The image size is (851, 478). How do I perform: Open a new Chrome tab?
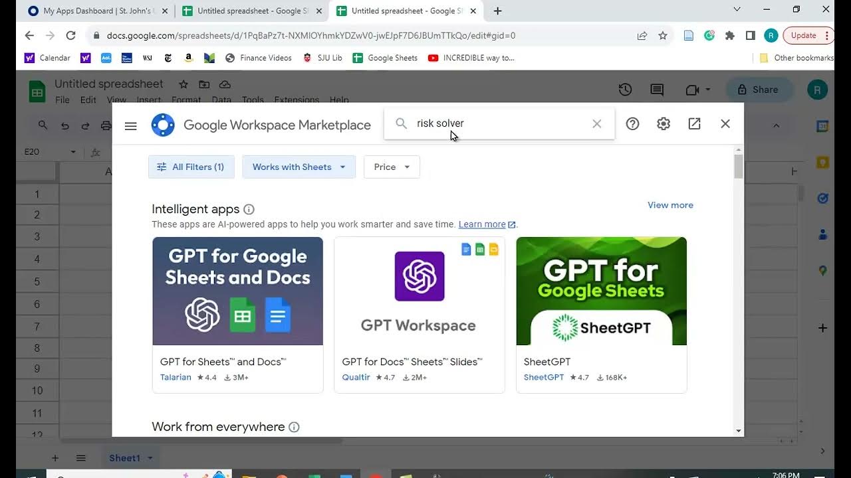coord(497,11)
